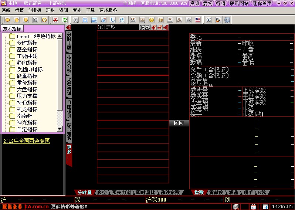This screenshot has width=295, height=210.
Task: Switch to the 买卖力道 bottom tab
Action: pyautogui.click(x=122, y=192)
